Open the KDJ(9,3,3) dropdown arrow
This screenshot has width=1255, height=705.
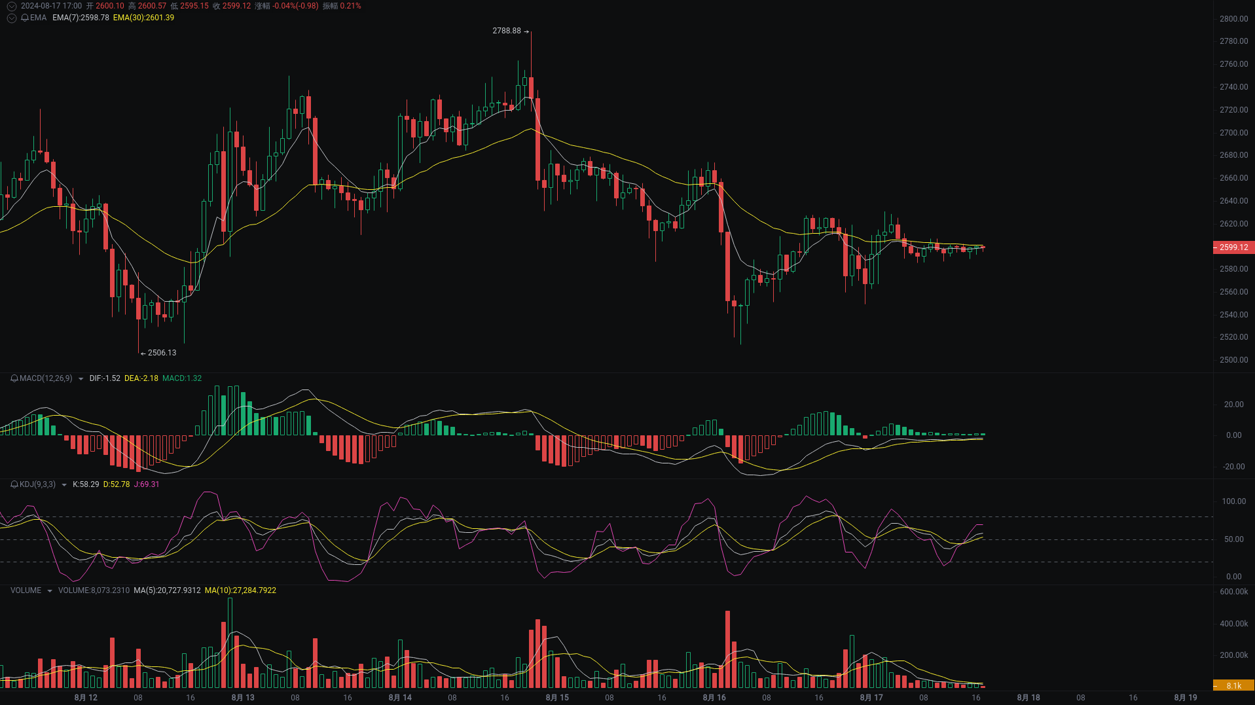click(x=64, y=484)
